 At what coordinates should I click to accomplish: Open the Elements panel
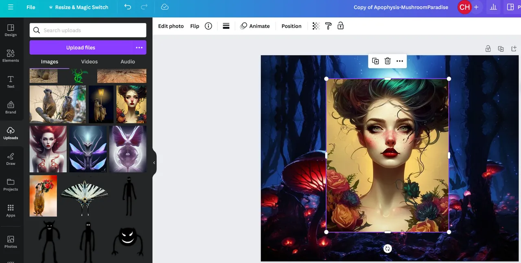tap(11, 56)
